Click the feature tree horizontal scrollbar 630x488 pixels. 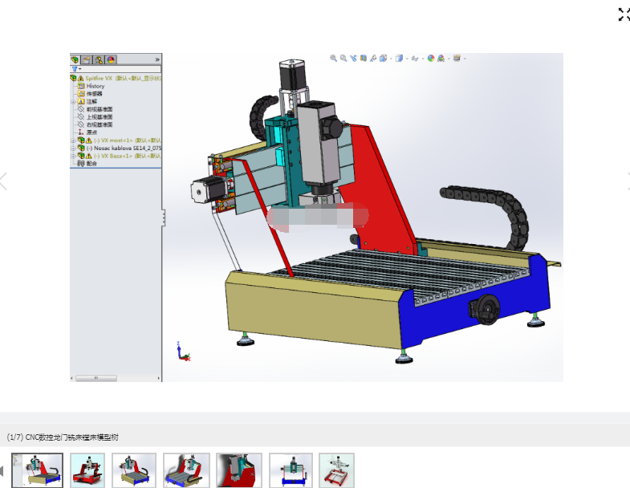pyautogui.click(x=96, y=378)
